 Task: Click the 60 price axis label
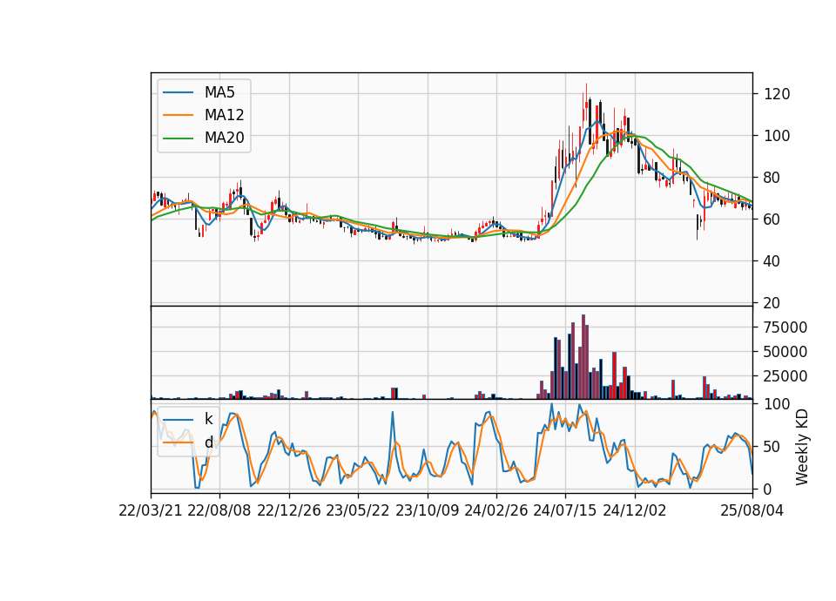[x=772, y=219]
